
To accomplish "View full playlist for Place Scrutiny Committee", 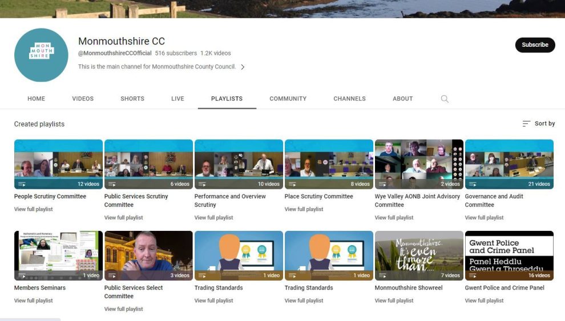I will [x=304, y=209].
